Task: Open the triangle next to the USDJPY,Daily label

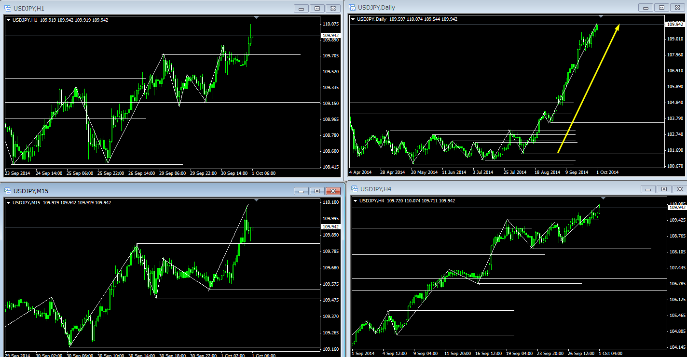Action: (353, 19)
